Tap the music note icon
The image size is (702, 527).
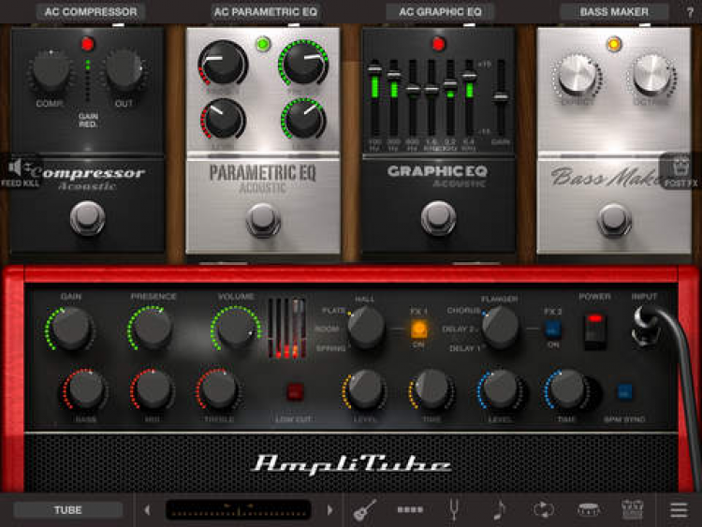point(498,510)
